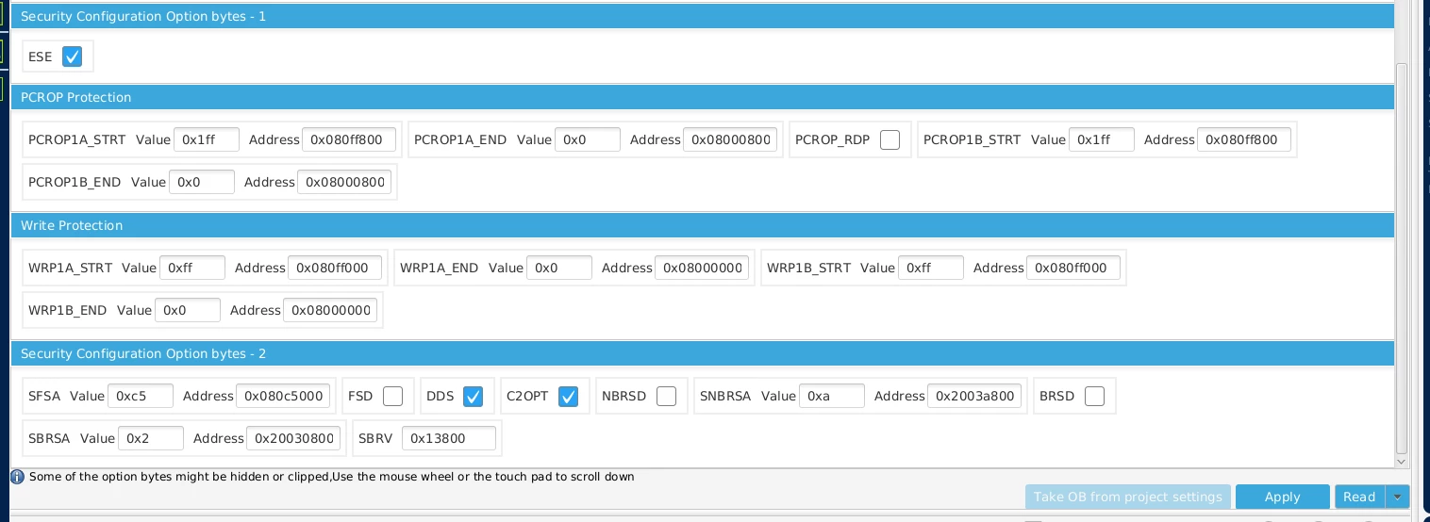Click the vertical scrollbar of option bytes
1430x522 pixels.
pyautogui.click(x=1402, y=259)
